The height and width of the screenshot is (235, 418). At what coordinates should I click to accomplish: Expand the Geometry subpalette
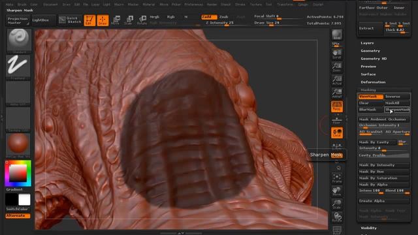(370, 51)
